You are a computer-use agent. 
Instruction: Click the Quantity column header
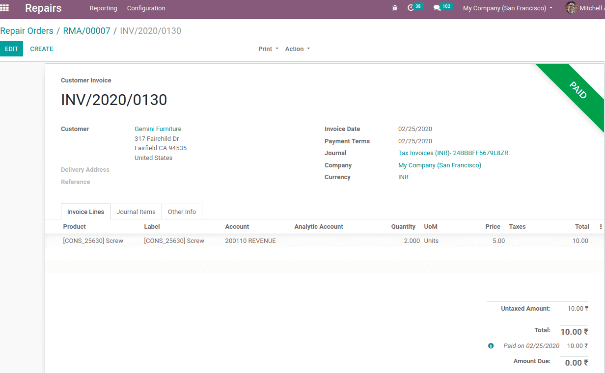click(403, 227)
